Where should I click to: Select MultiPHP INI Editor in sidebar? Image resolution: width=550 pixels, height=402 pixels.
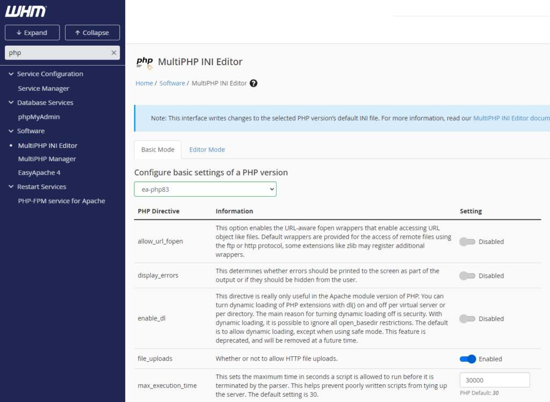coord(48,145)
